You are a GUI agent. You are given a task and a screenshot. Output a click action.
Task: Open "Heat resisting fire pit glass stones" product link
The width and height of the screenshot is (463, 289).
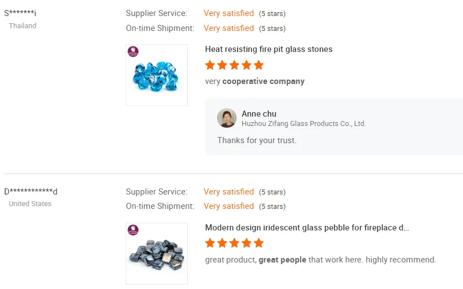[269, 49]
